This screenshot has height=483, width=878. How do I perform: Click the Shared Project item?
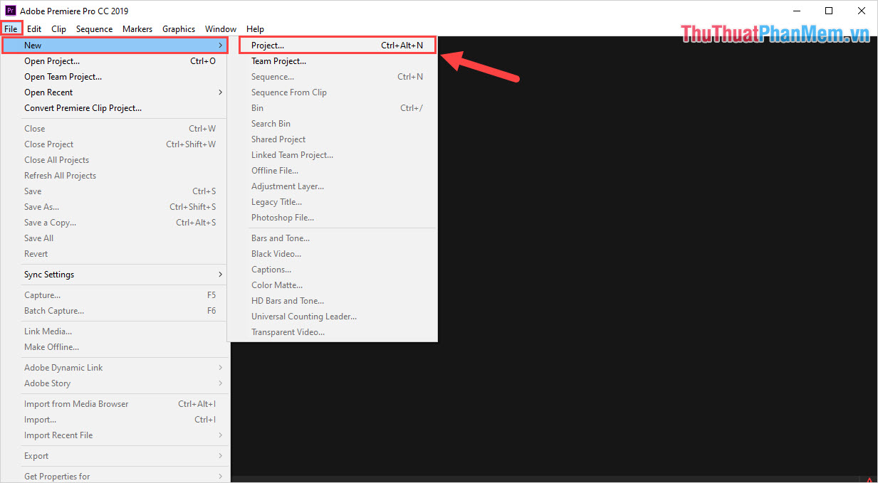(x=332, y=139)
